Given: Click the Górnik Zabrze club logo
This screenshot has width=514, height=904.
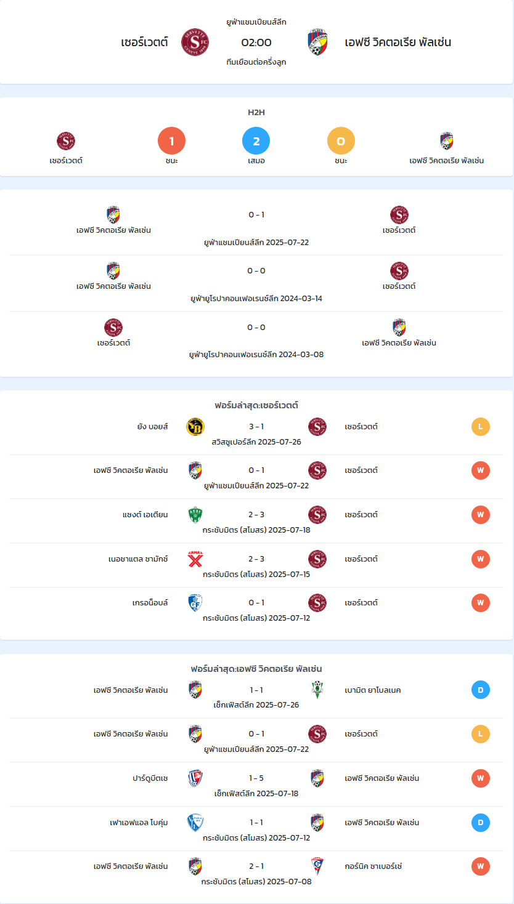Looking at the screenshot, I should [x=317, y=866].
